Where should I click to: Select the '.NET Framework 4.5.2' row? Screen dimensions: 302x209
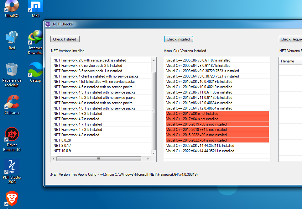(x=101, y=98)
